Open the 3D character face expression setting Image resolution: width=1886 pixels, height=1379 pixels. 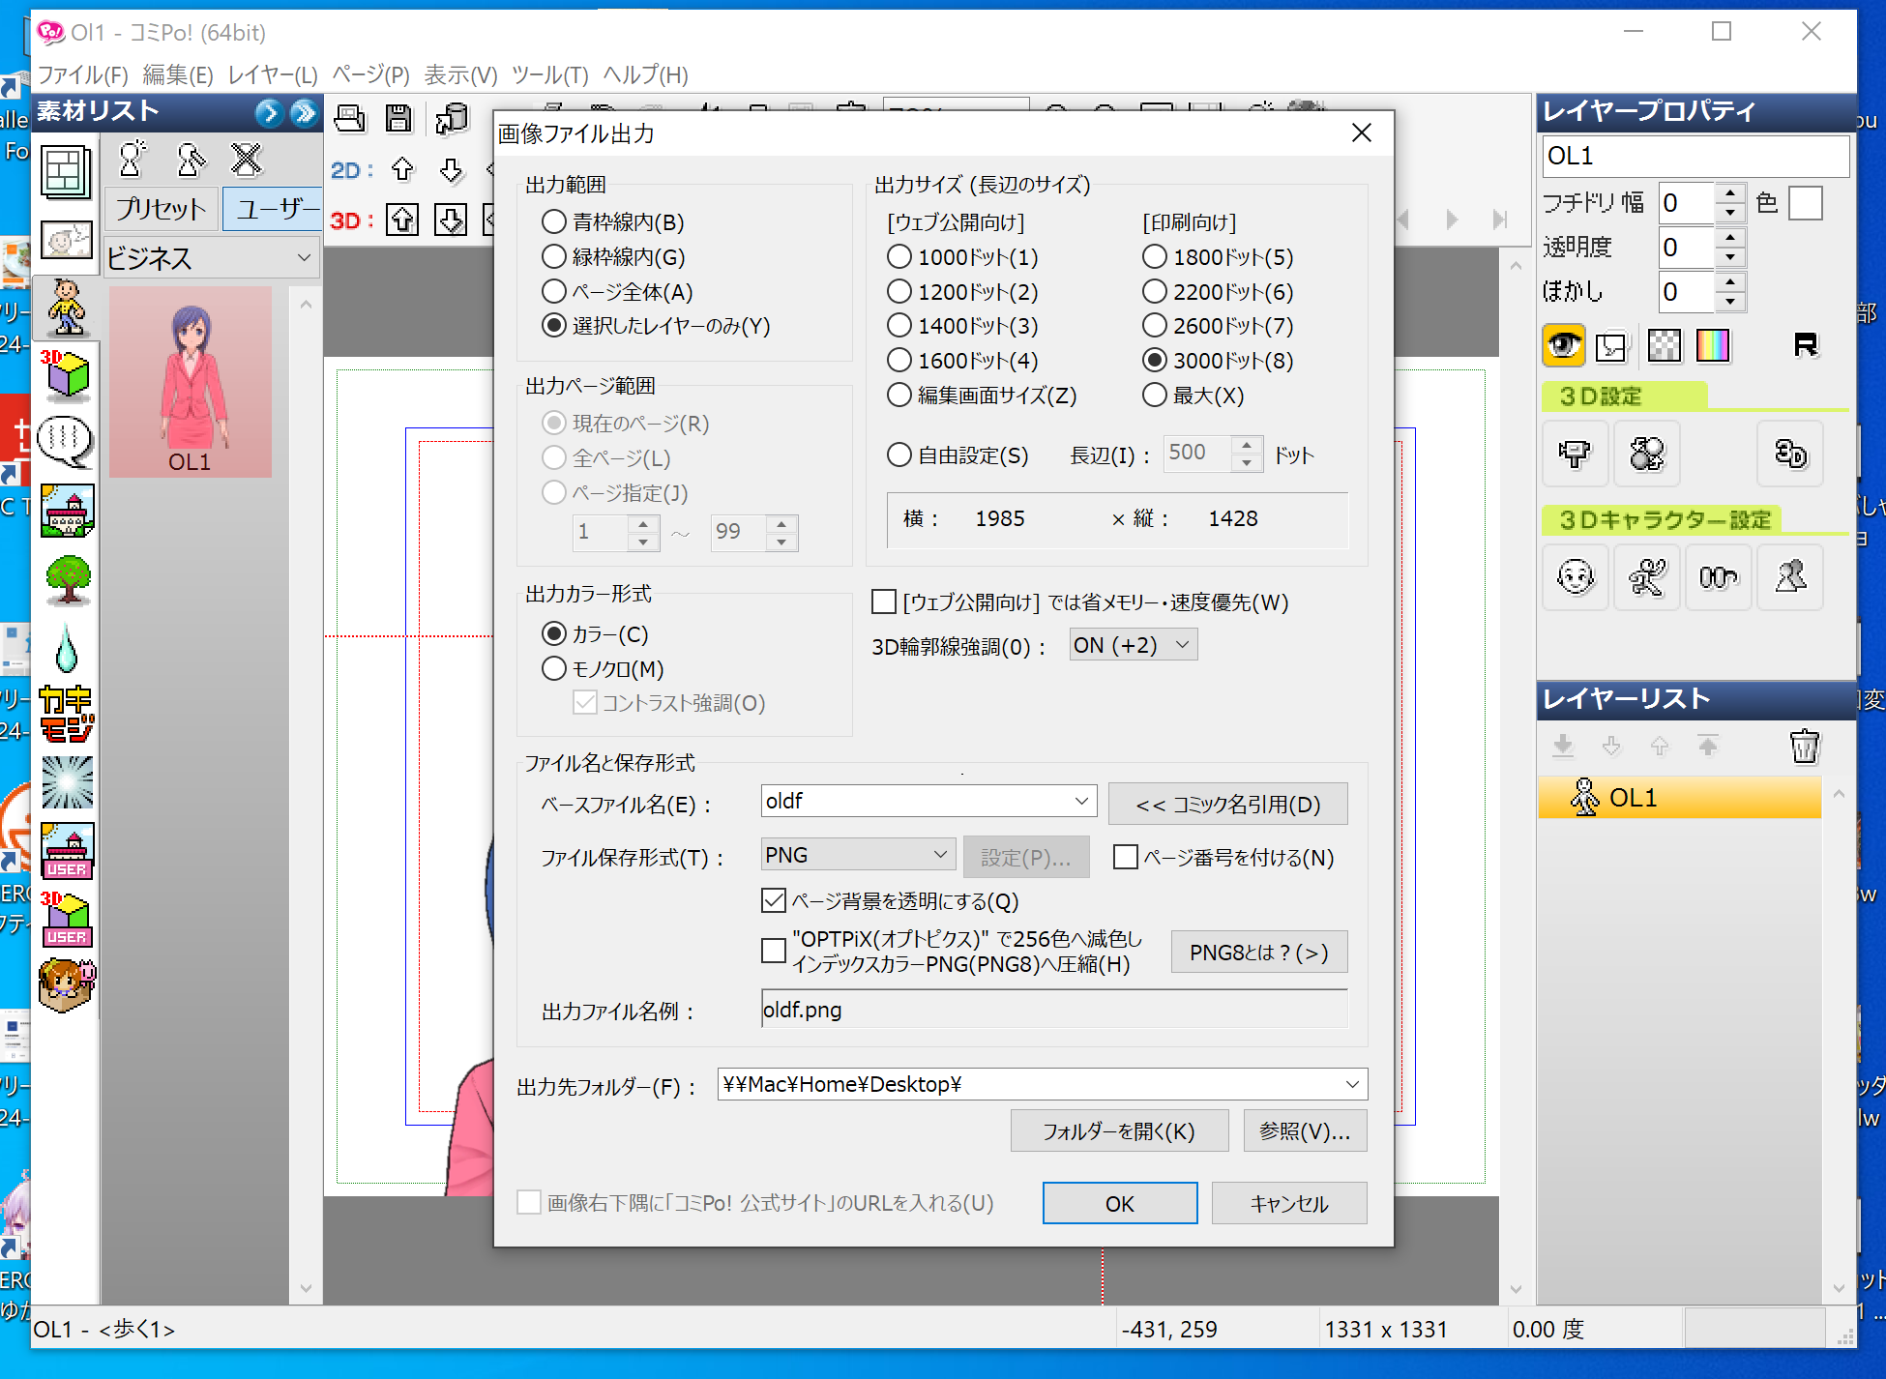click(1575, 577)
